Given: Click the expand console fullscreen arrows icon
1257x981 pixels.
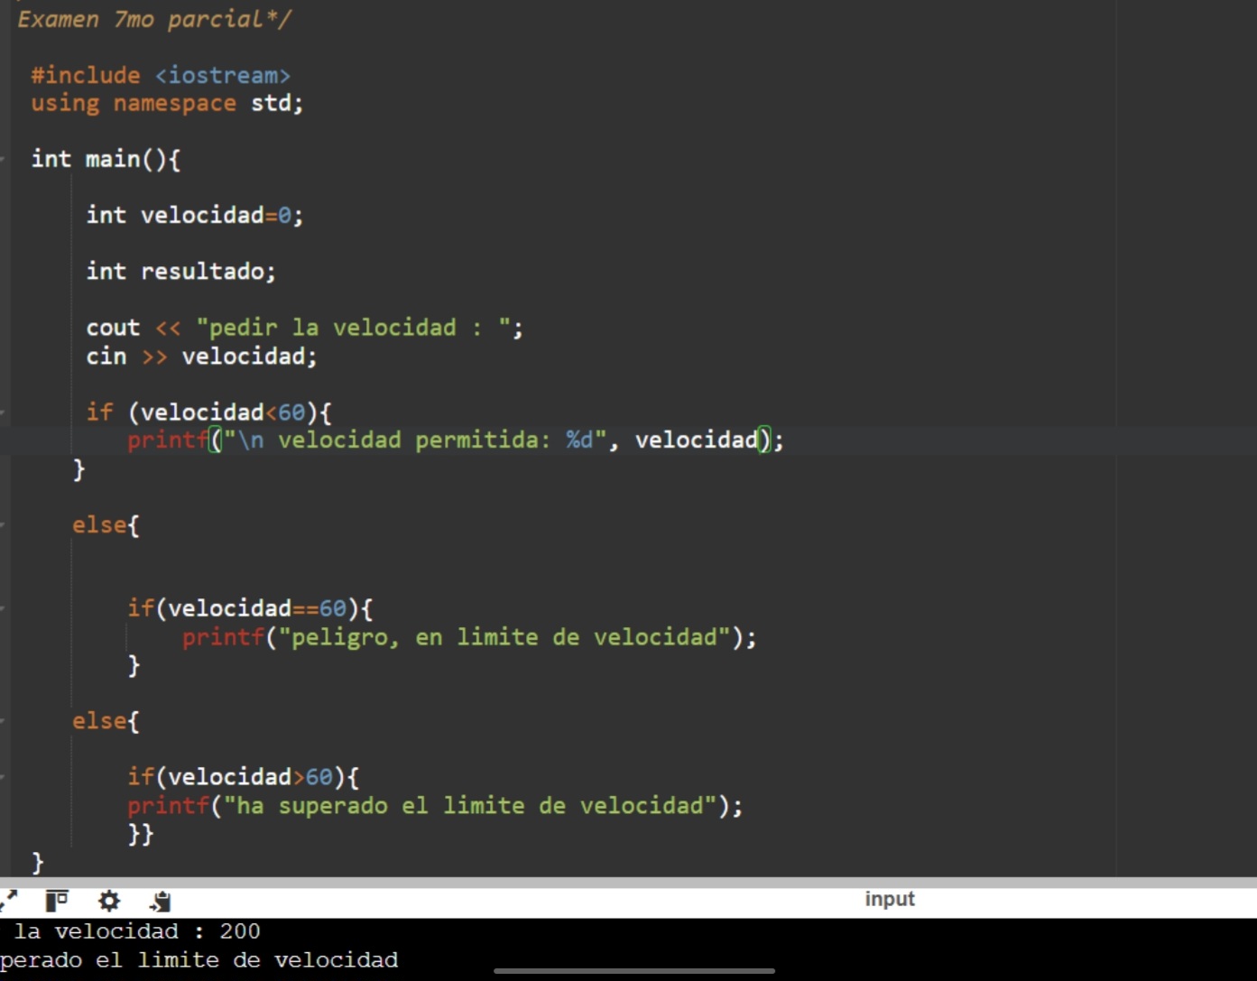Looking at the screenshot, I should pos(9,900).
